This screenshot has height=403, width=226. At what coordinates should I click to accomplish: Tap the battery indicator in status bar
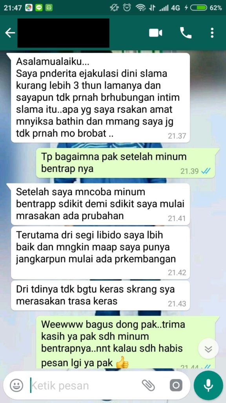point(198,8)
